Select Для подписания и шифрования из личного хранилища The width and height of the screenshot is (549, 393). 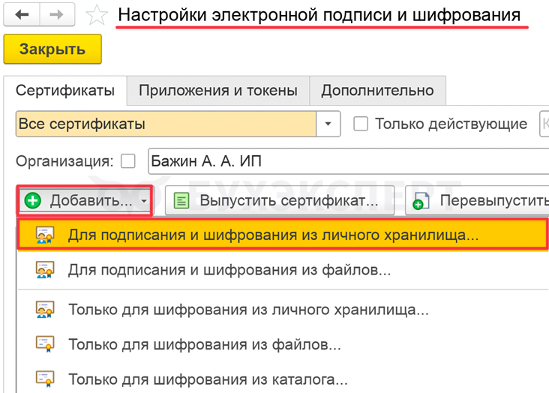coord(273,235)
